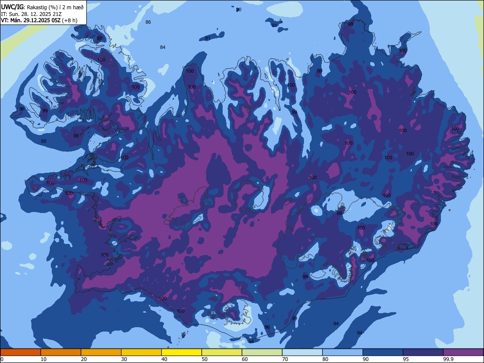Click the '86' humidity value on the map
The width and height of the screenshot is (484, 363).
pos(148,22)
